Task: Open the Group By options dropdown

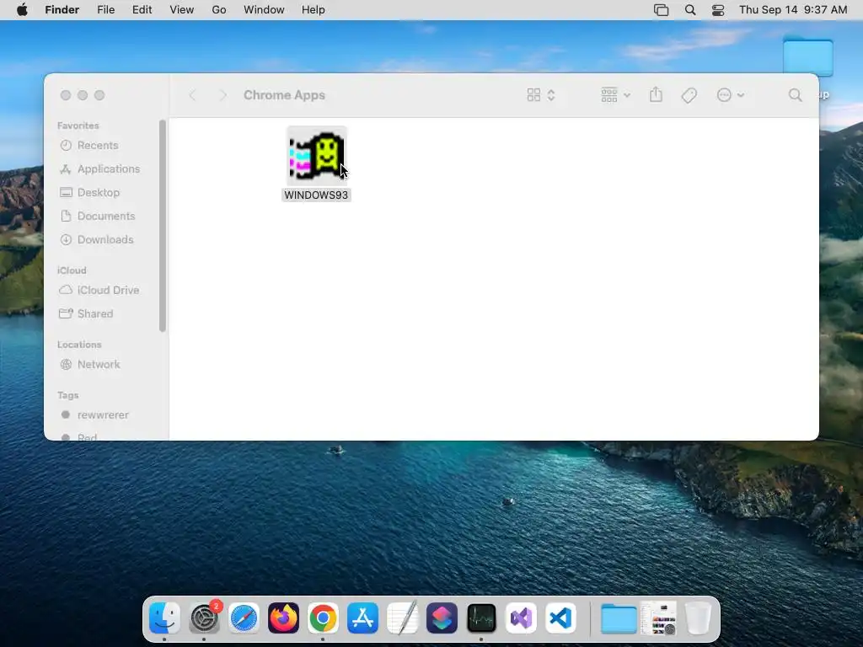Action: [x=615, y=95]
